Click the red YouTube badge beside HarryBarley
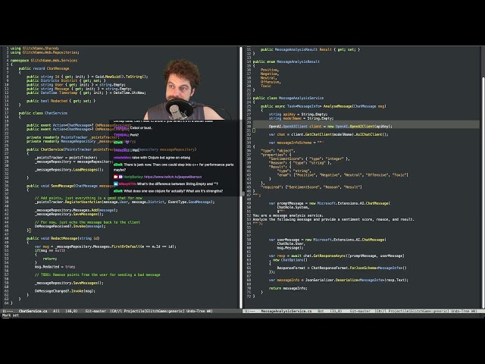This screenshot has height=364, width=485. point(116,177)
